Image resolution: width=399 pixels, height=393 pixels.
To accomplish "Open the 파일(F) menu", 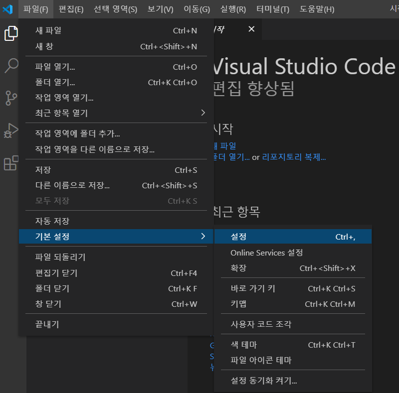I will pos(36,9).
